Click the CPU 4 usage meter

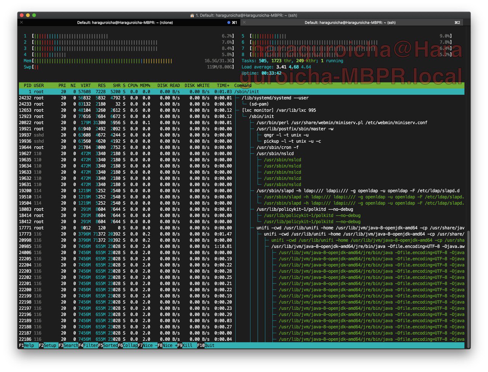(129, 55)
